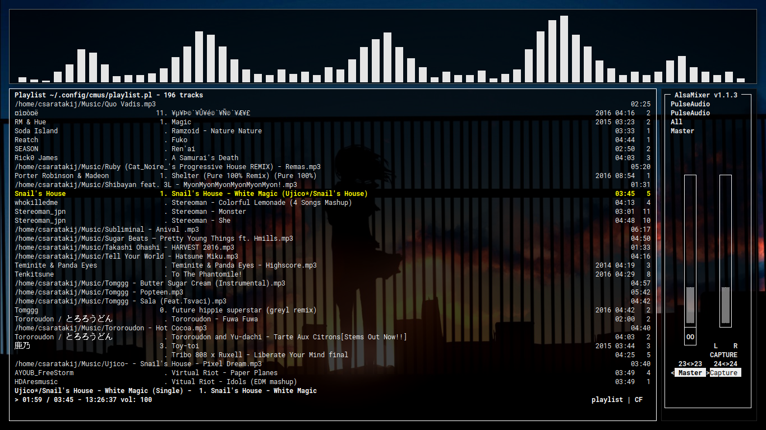Click Tomggg - Popteen.mp3 entry

pos(99,292)
